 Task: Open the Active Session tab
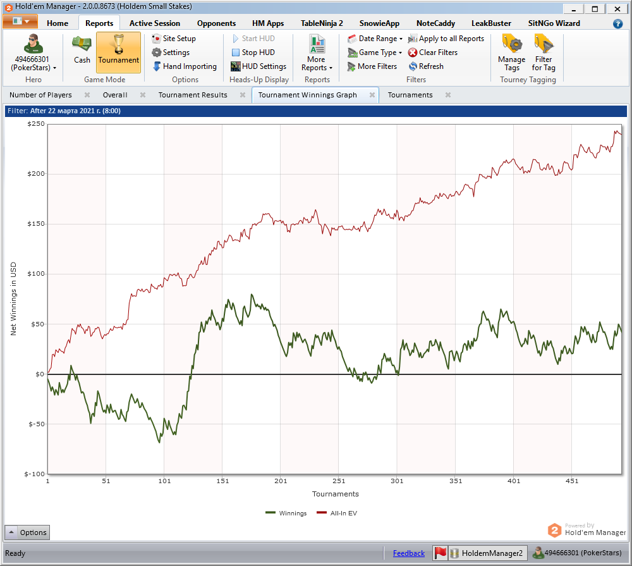tap(155, 23)
